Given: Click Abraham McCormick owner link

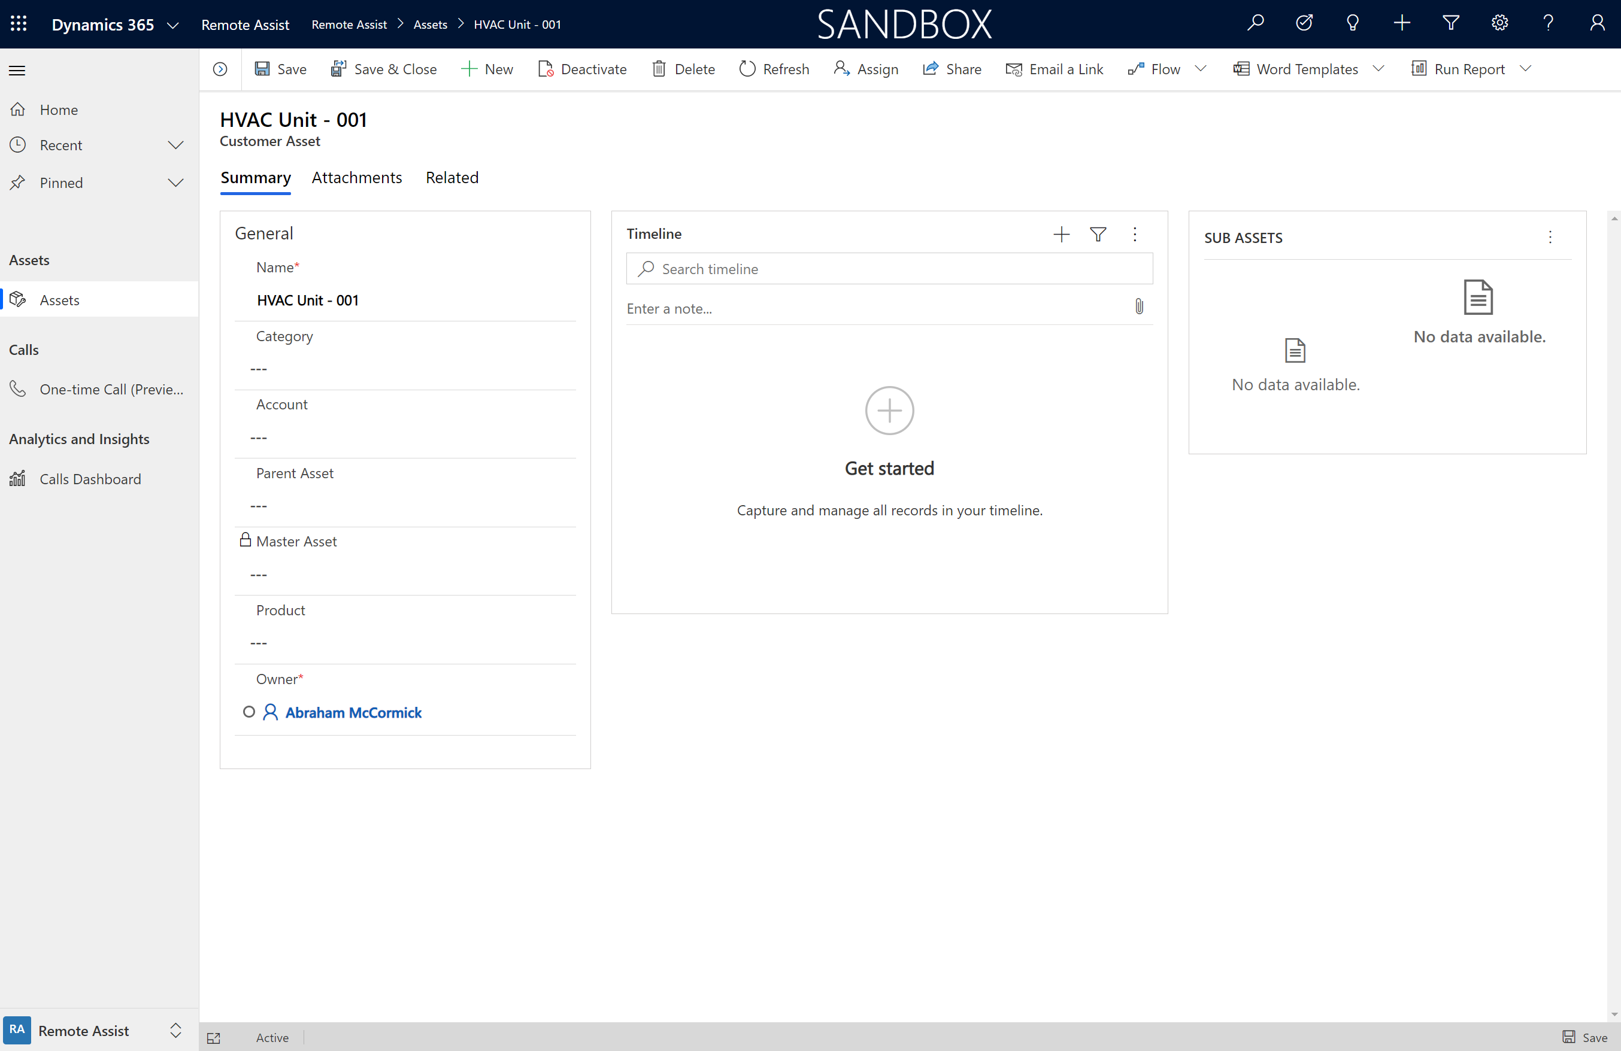Looking at the screenshot, I should [x=352, y=712].
